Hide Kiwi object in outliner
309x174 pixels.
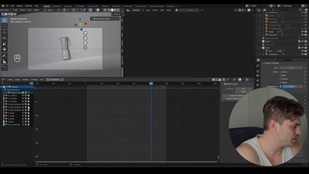303,51
